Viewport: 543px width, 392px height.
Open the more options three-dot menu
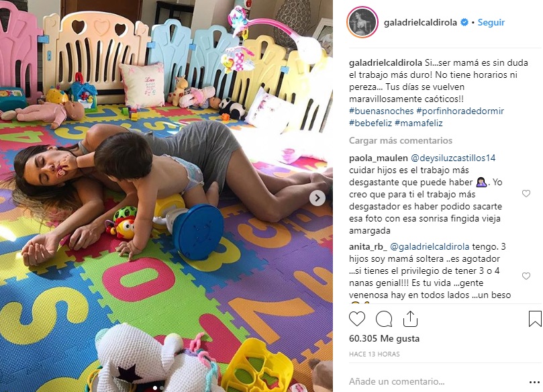click(x=534, y=383)
